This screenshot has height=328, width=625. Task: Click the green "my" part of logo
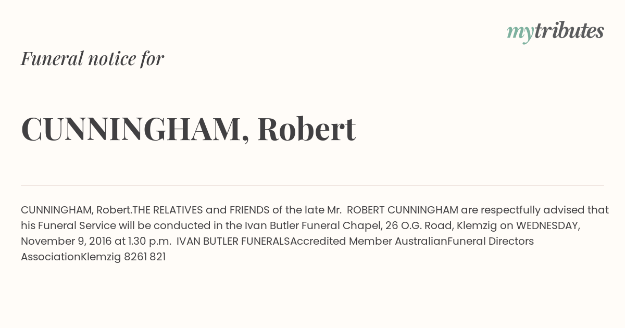(x=520, y=33)
